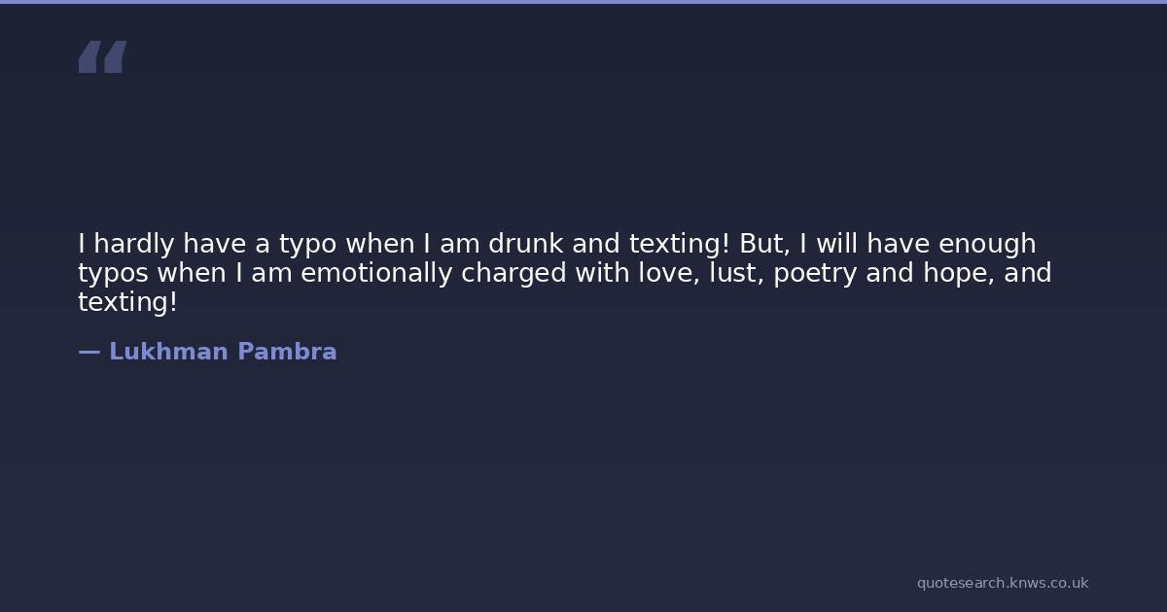Click the purple accent bar at top

(583, 2)
